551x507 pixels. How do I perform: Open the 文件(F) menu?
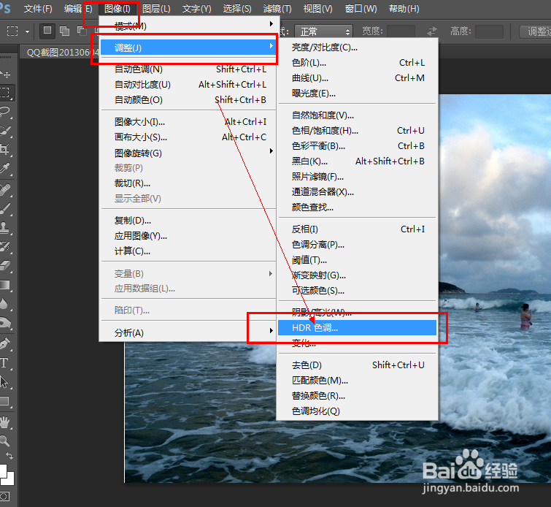[x=38, y=9]
